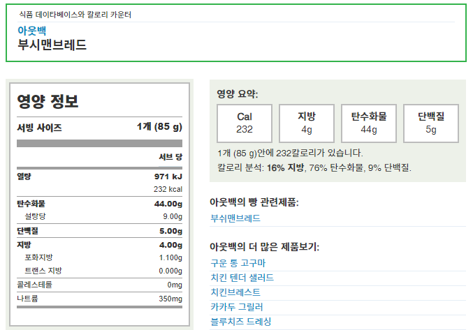
Task: Click the 9.00g sugar value
Action: 173,216
